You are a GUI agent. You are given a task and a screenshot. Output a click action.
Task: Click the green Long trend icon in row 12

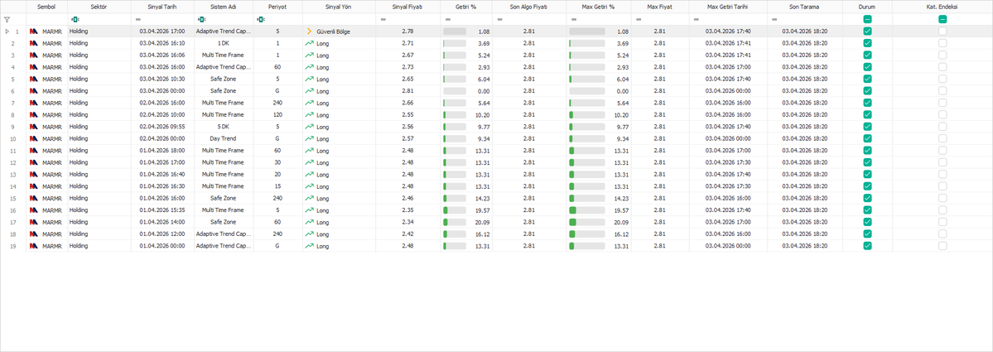click(x=309, y=162)
